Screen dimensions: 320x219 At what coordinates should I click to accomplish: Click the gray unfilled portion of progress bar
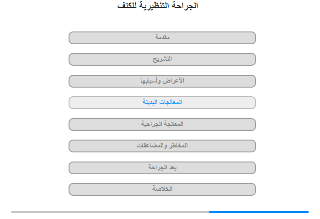pos(110,212)
